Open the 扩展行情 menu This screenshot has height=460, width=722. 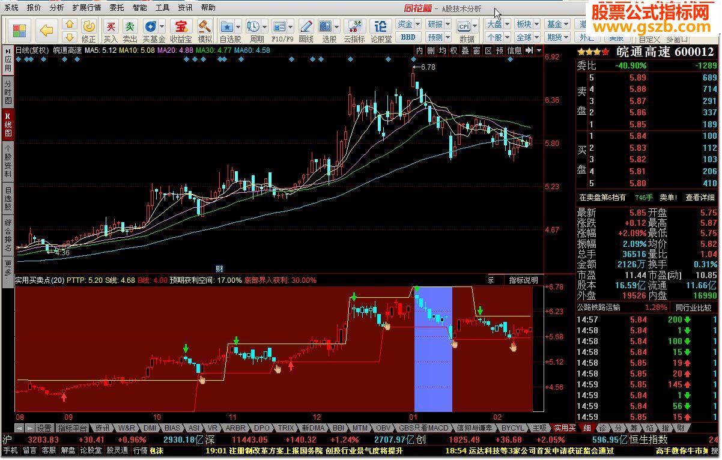[86, 8]
